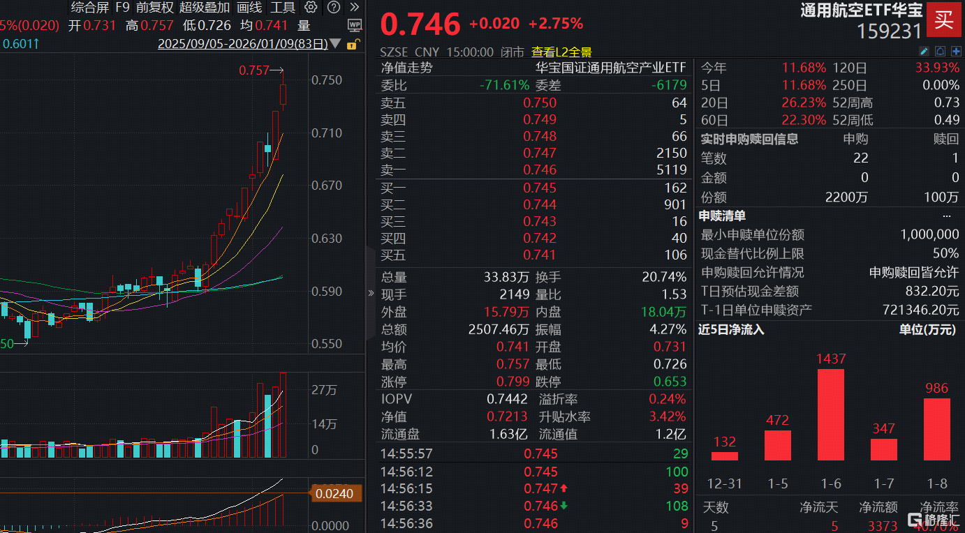Click the 涨停 price 0.799
This screenshot has height=533, width=965.
coord(511,382)
